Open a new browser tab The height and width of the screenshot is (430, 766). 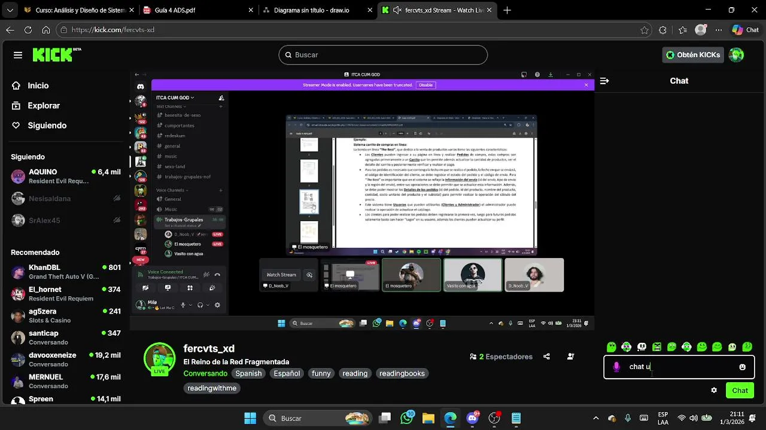tap(507, 10)
